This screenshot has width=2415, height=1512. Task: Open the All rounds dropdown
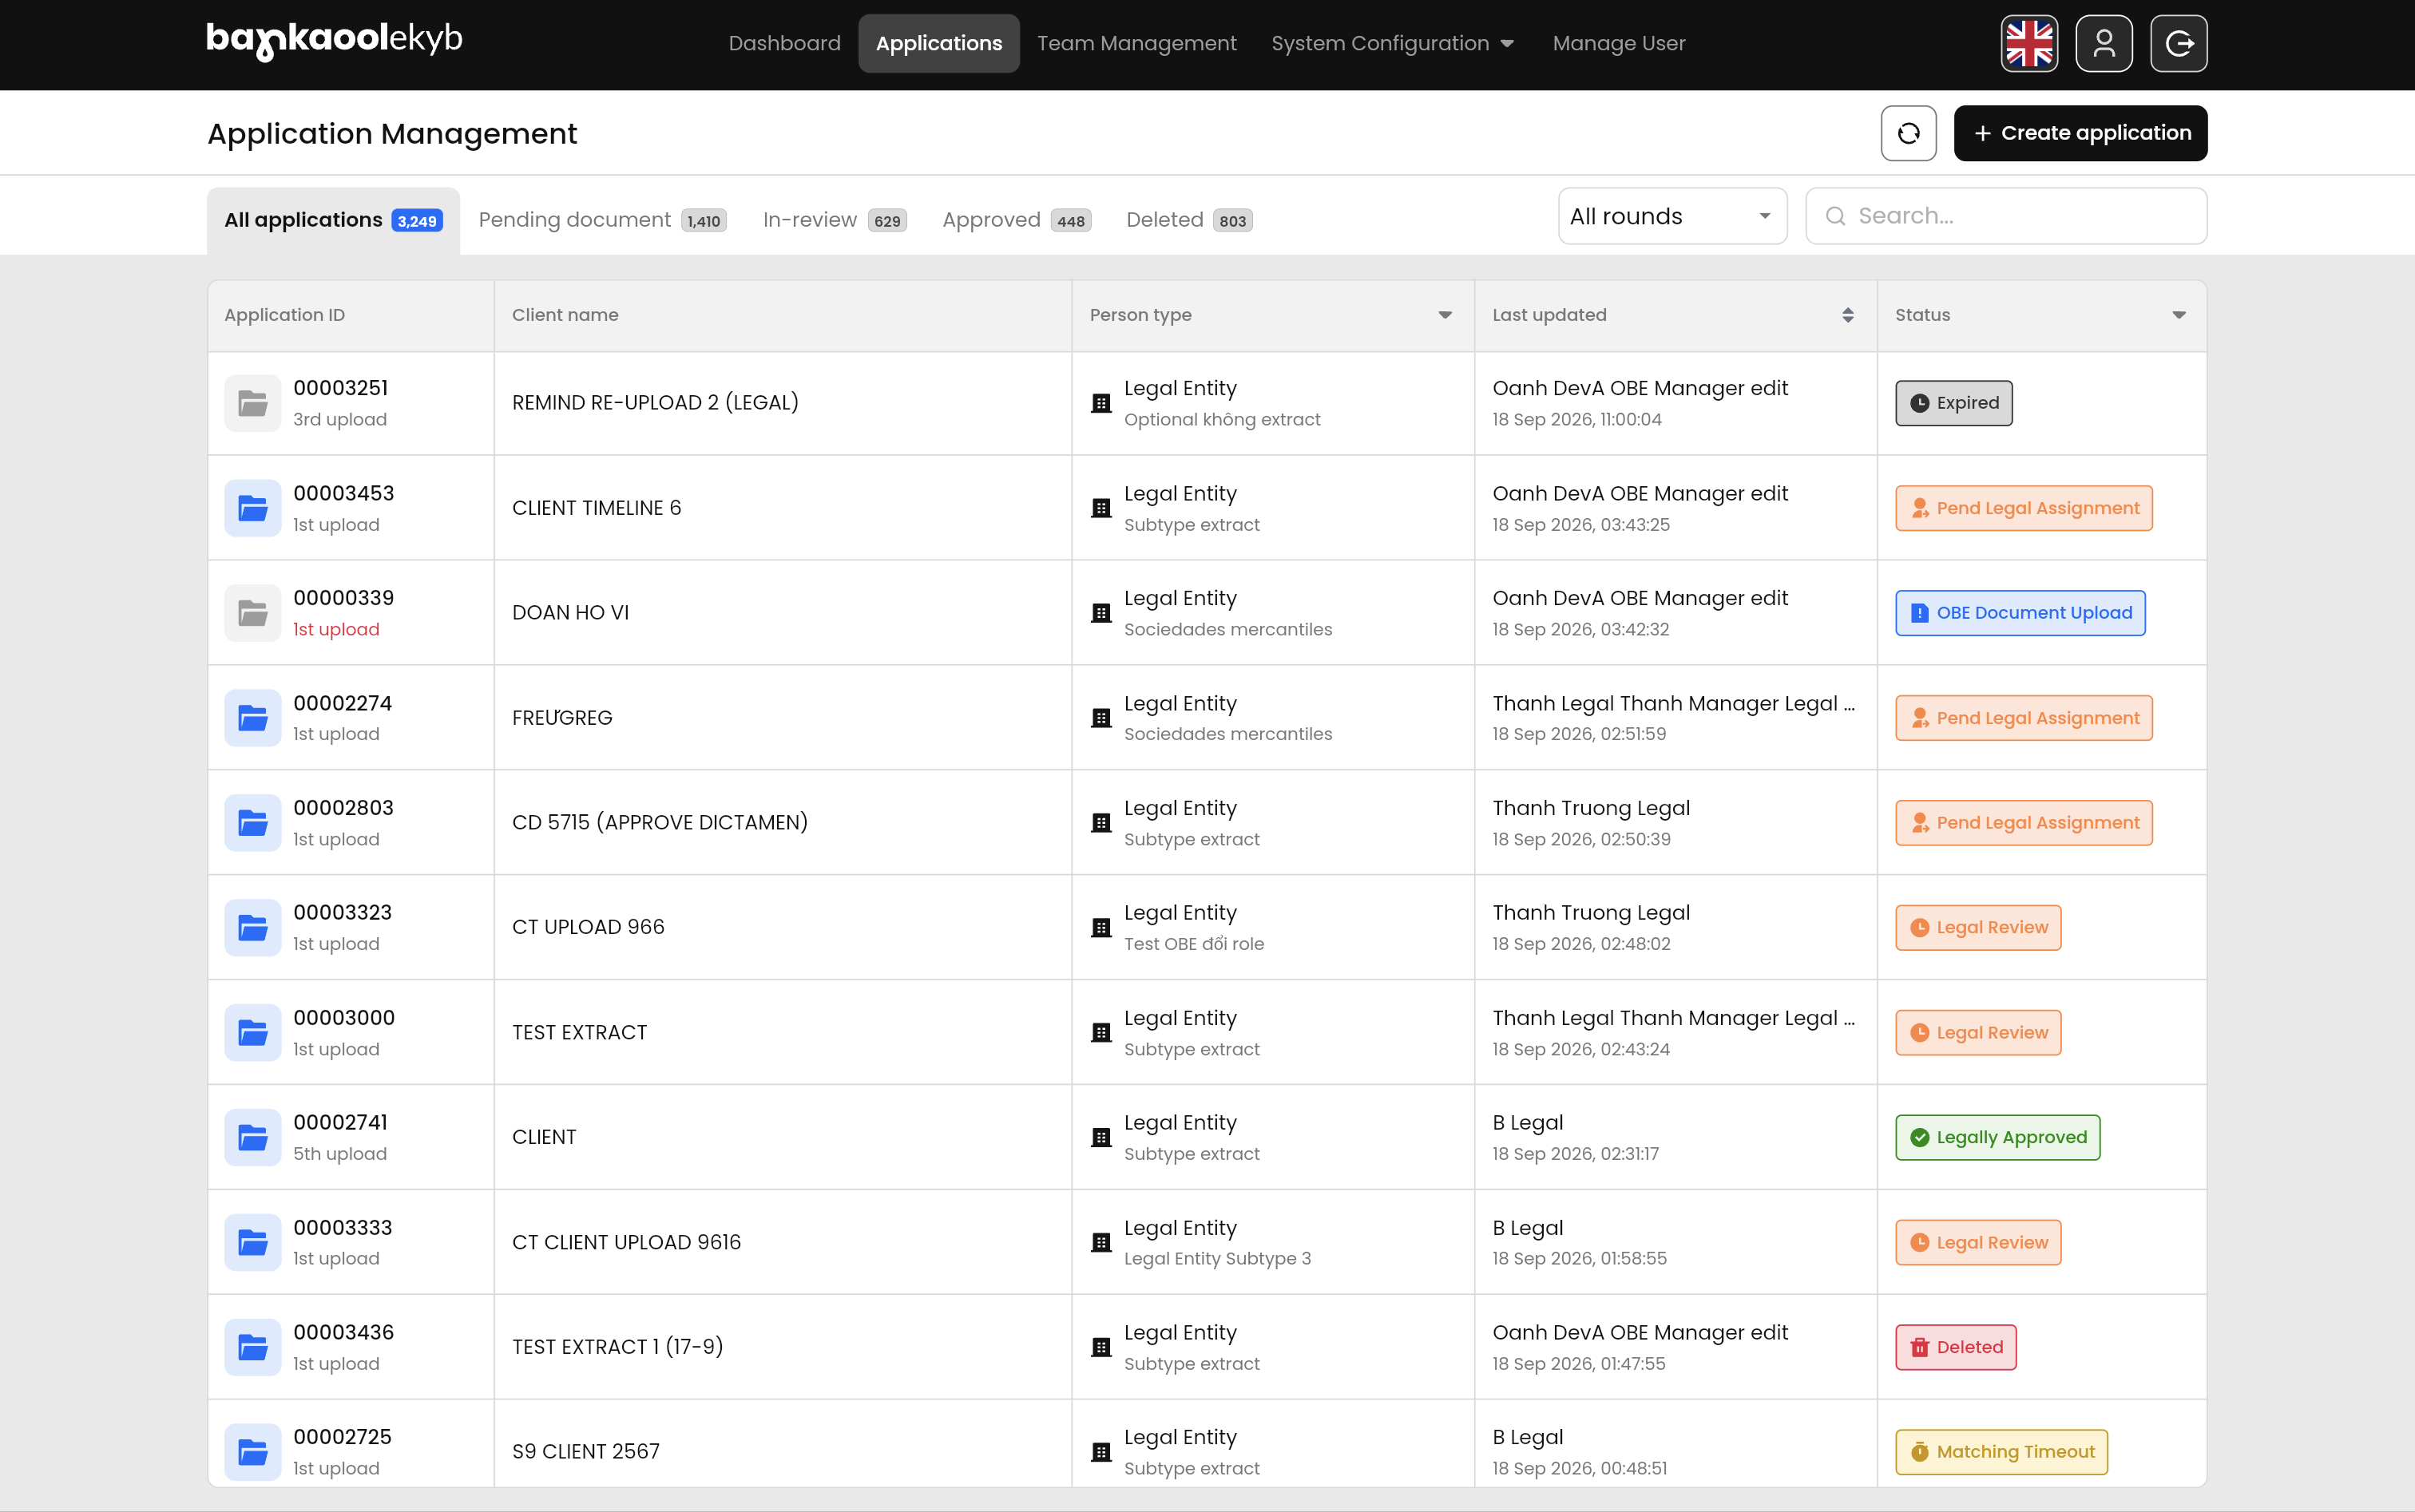coord(1673,216)
